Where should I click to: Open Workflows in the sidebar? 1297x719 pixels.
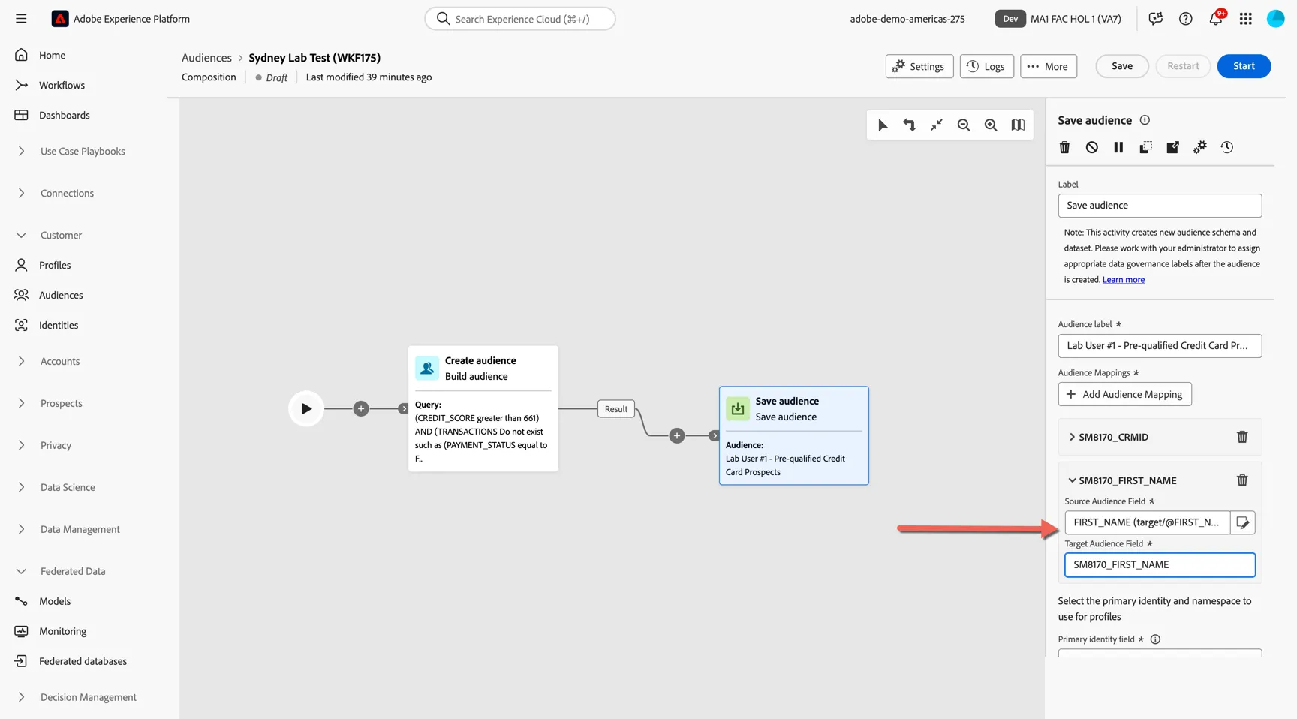click(x=62, y=86)
